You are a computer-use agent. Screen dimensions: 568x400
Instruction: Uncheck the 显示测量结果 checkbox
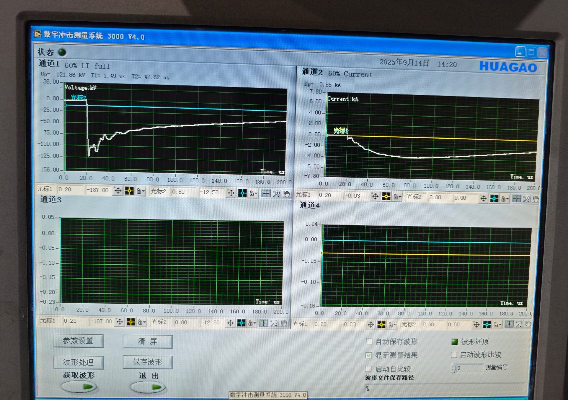coord(369,355)
